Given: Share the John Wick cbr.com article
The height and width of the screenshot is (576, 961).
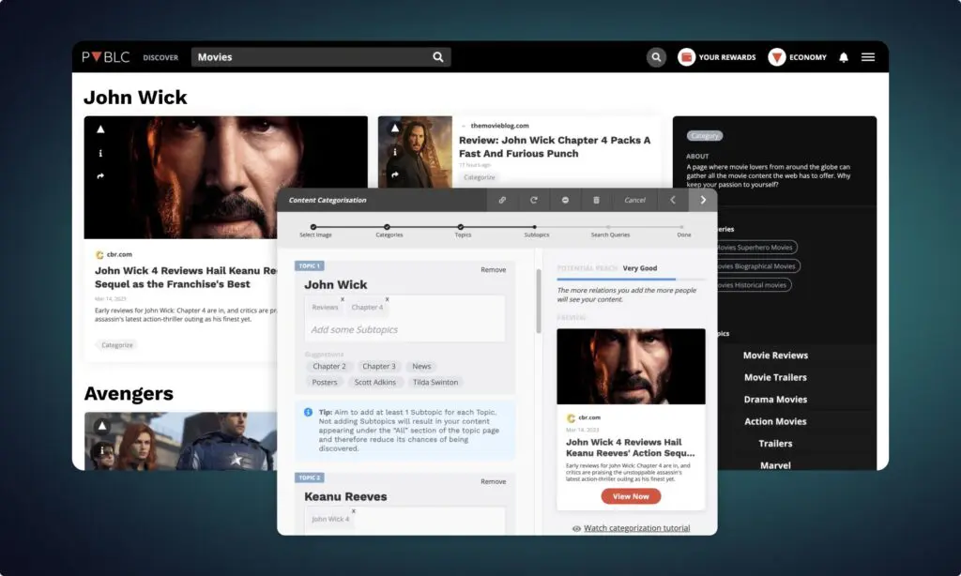Looking at the screenshot, I should pyautogui.click(x=100, y=175).
